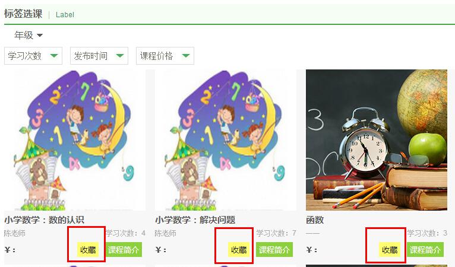The image size is (455, 267).
Task: Open 课程简介 for 数的认识 course
Action: click(x=124, y=250)
